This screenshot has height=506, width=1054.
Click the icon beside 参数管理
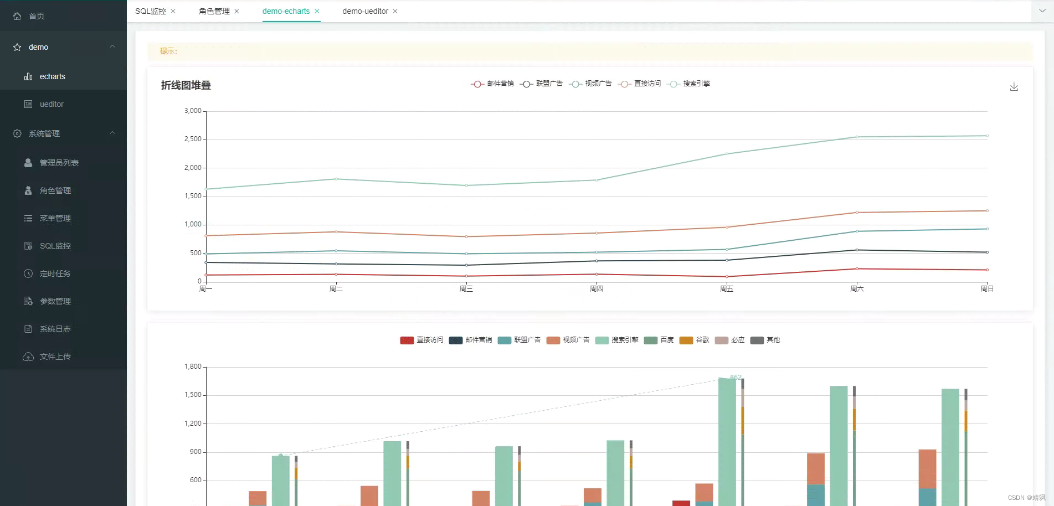(x=28, y=301)
